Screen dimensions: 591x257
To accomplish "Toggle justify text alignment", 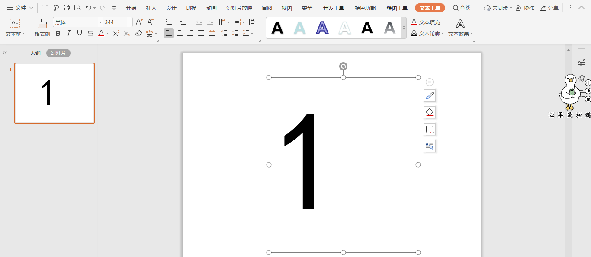I will [201, 33].
